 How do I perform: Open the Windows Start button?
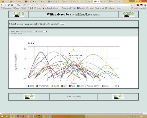(2, 116)
